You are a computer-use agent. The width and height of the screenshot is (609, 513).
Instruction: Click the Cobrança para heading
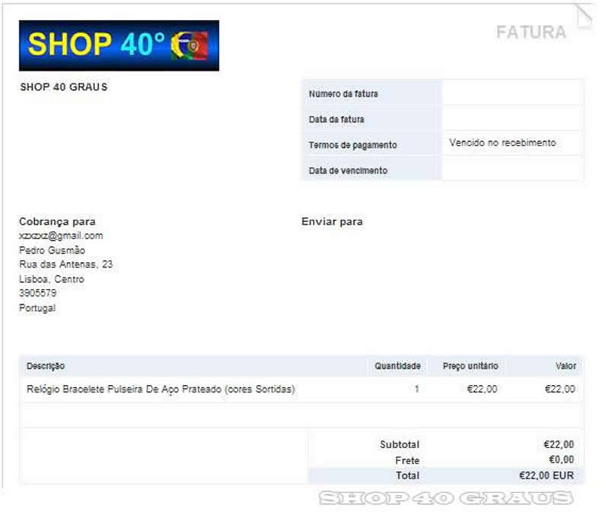tap(57, 222)
